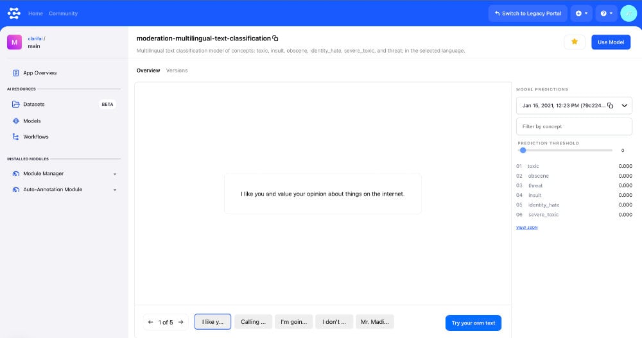642x338 pixels.
Task: Click the prediction threshold slider handle
Action: tap(523, 150)
